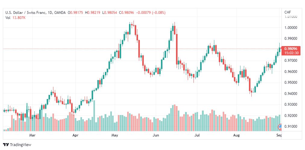Click the 15:02:30 countdown timer label
Image resolution: width=305 pixels, height=150 pixels.
[291, 53]
